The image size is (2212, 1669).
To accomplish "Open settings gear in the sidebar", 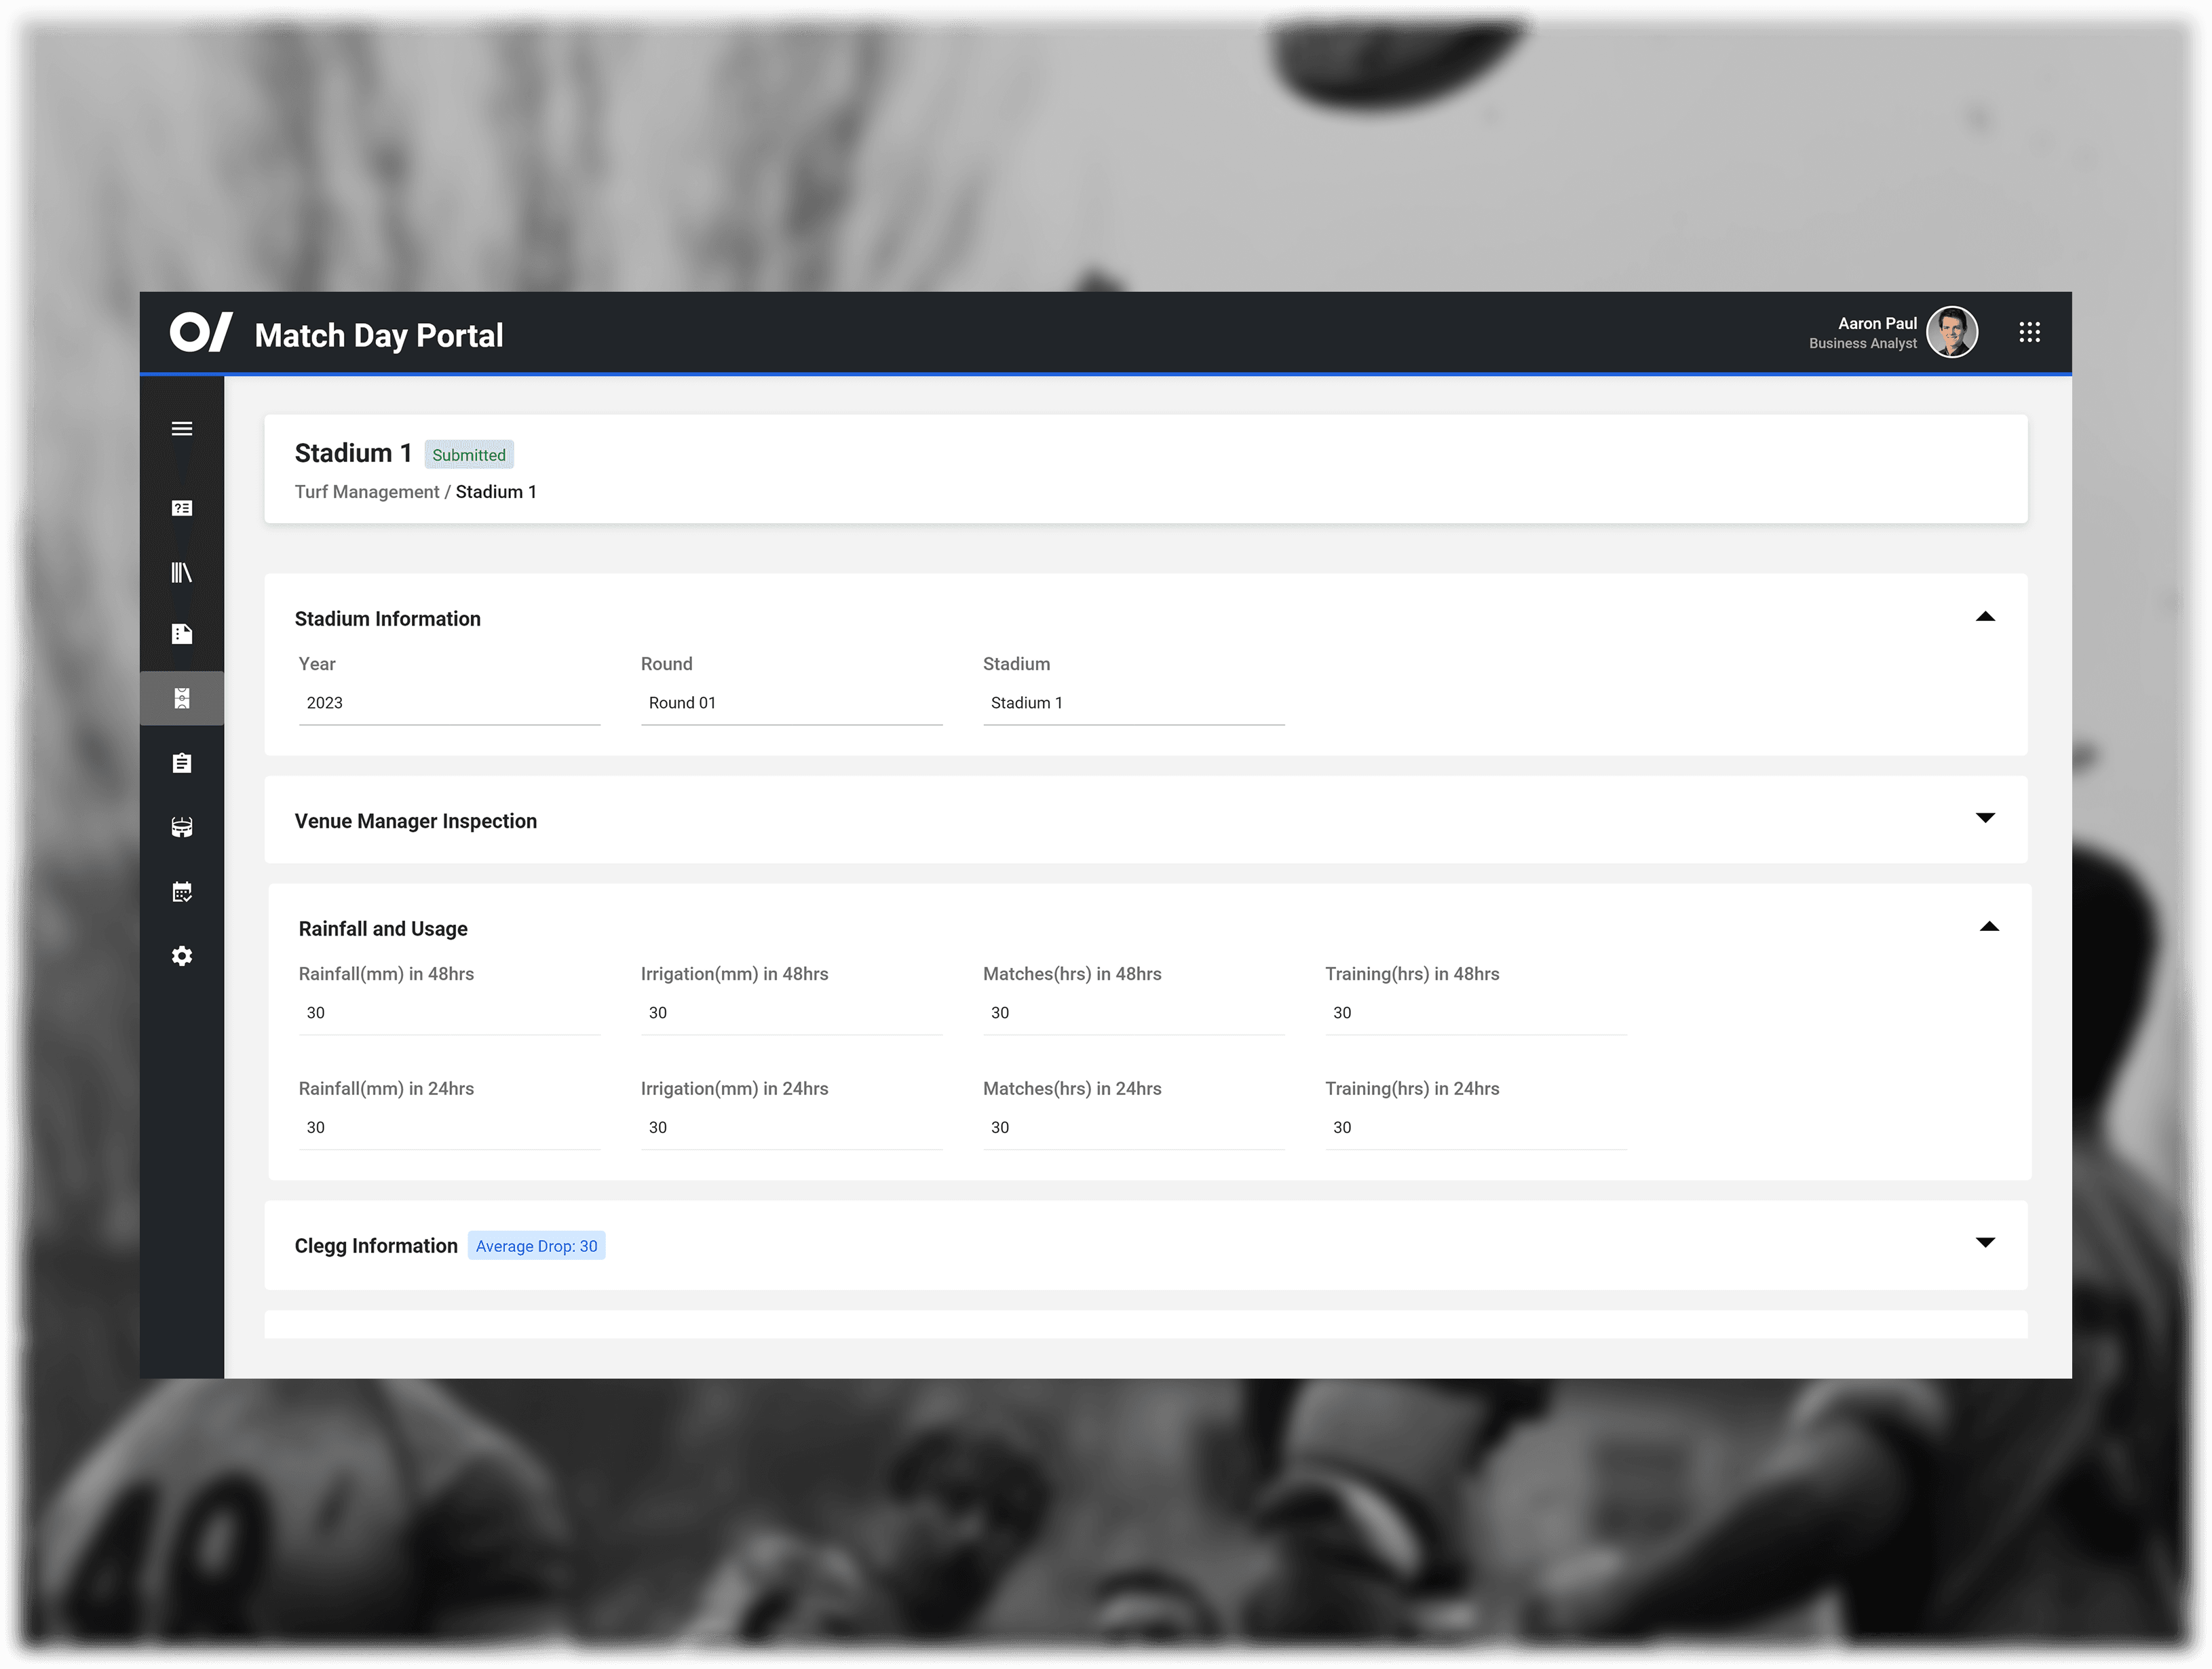I will click(182, 956).
